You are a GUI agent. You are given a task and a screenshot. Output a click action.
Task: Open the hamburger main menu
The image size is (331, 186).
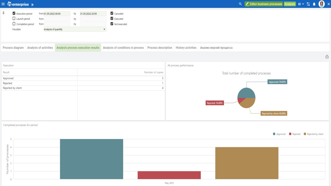click(x=3, y=4)
